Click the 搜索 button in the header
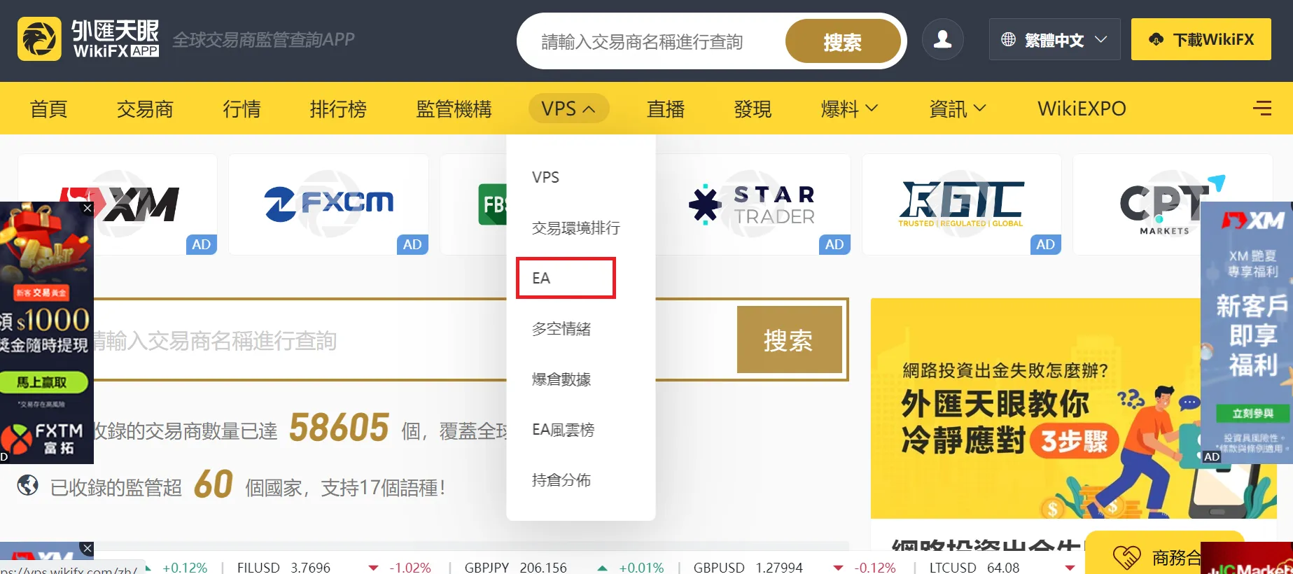The image size is (1293, 574). click(x=843, y=41)
